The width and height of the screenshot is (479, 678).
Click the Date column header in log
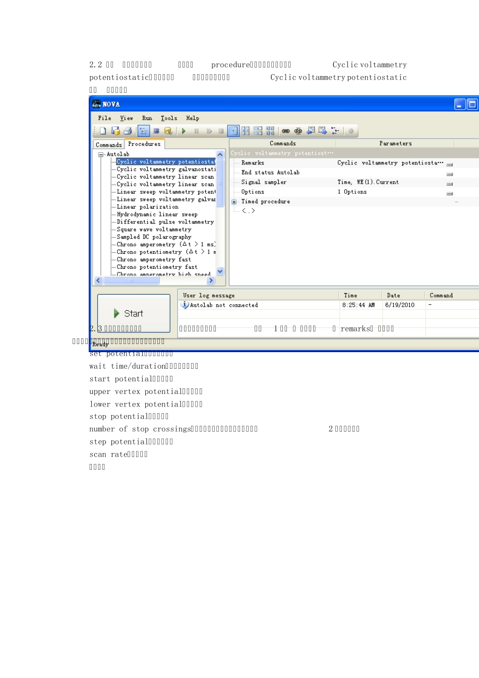point(404,295)
